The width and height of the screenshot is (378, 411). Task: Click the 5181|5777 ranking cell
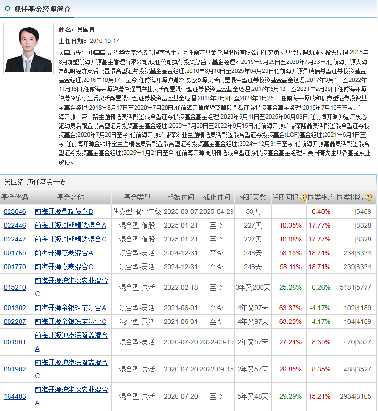pos(356,287)
